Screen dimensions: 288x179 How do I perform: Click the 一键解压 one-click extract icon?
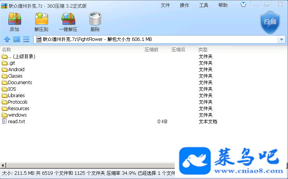tap(68, 19)
